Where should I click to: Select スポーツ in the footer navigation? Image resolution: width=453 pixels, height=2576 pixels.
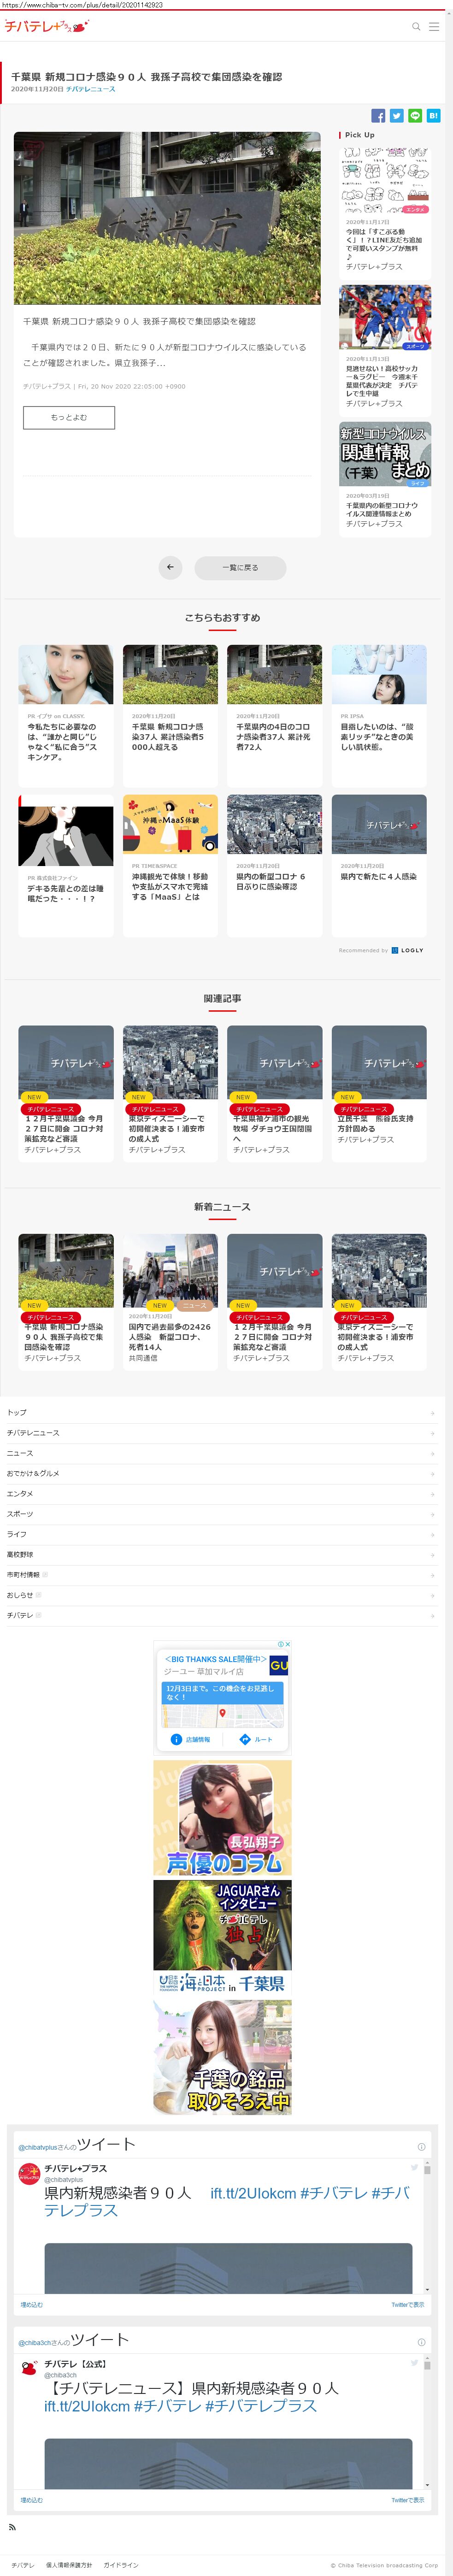tap(20, 1514)
